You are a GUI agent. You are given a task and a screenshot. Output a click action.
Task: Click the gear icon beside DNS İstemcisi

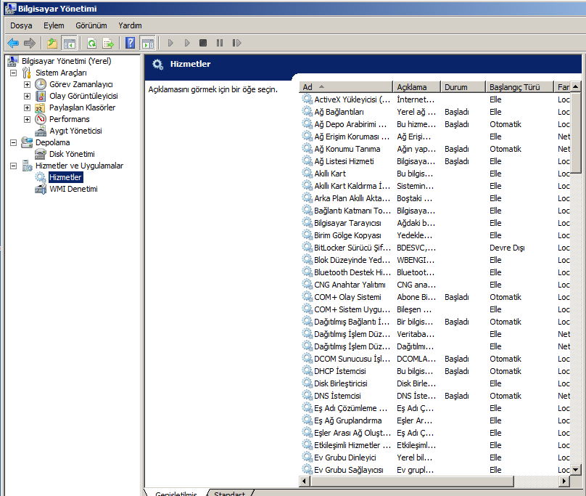coord(308,396)
